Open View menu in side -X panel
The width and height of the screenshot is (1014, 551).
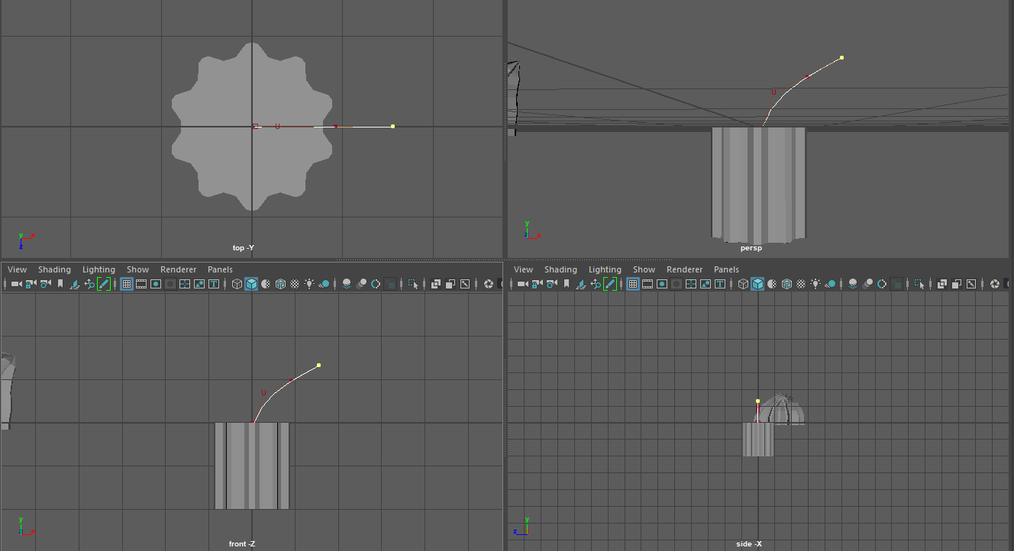(524, 269)
